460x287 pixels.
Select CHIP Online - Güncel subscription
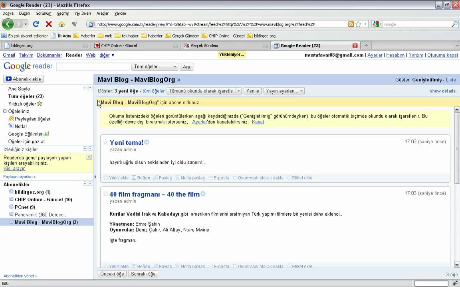40,199
